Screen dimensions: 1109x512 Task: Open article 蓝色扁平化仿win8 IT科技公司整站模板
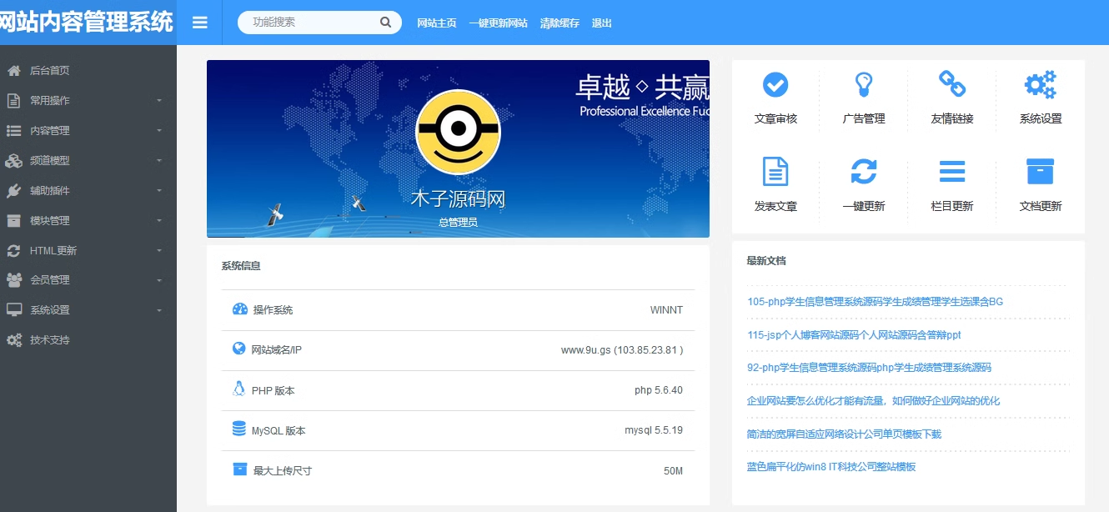coord(831,467)
